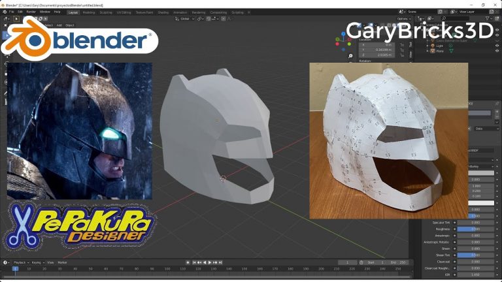502x282 pixels.
Task: Open the timeline View menu
Action: (50, 262)
